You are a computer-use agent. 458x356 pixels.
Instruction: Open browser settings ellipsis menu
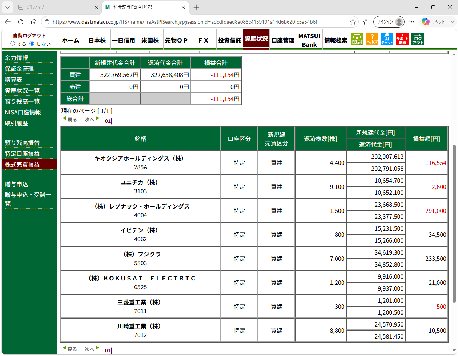coord(412,22)
